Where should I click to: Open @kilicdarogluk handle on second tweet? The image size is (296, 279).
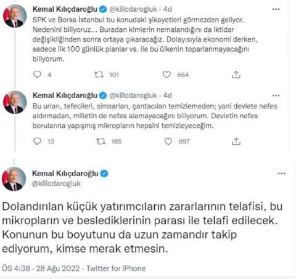[x=133, y=95]
